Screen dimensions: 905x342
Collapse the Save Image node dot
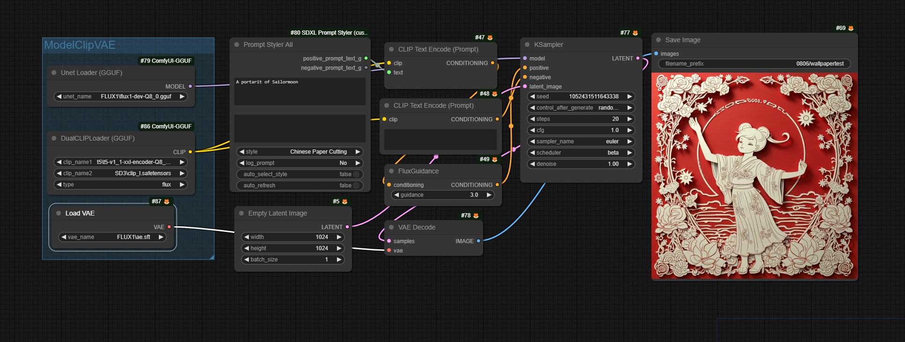(658, 40)
